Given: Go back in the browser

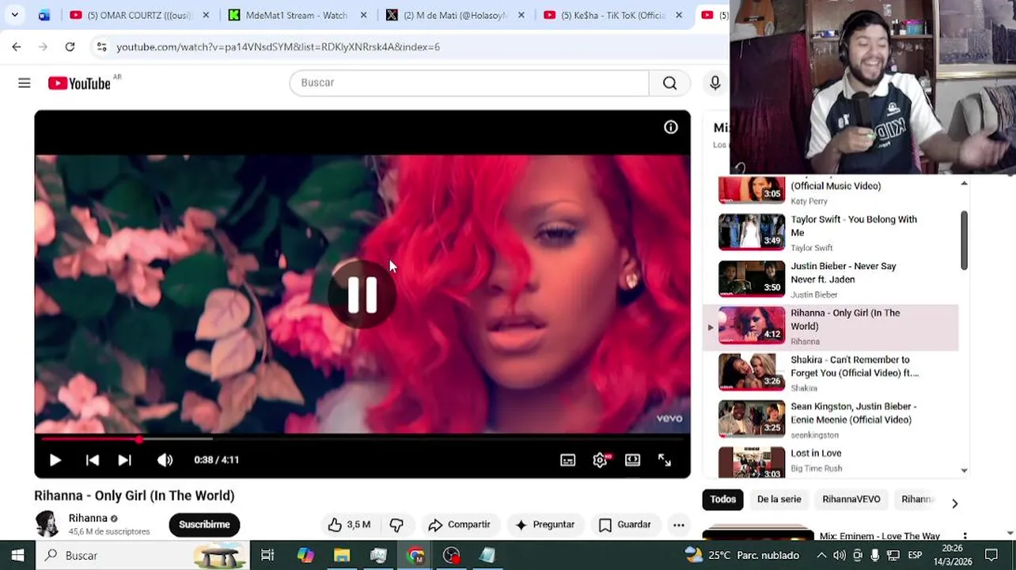Looking at the screenshot, I should (x=17, y=47).
